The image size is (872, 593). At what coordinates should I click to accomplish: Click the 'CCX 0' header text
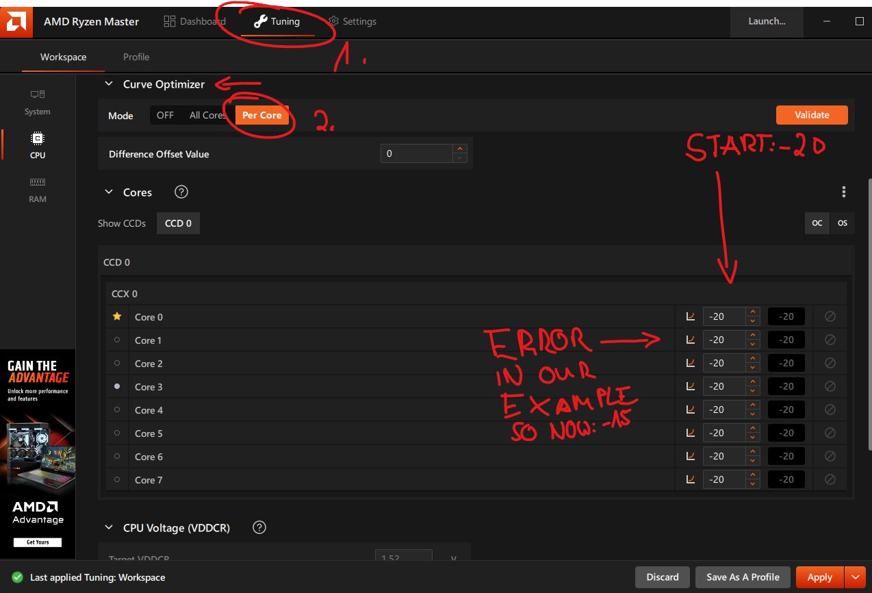point(125,294)
